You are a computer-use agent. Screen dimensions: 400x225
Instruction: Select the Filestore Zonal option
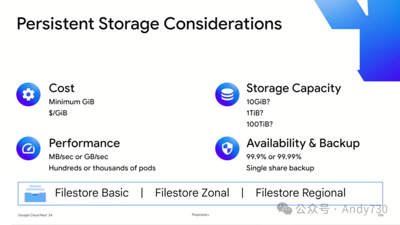[192, 193]
